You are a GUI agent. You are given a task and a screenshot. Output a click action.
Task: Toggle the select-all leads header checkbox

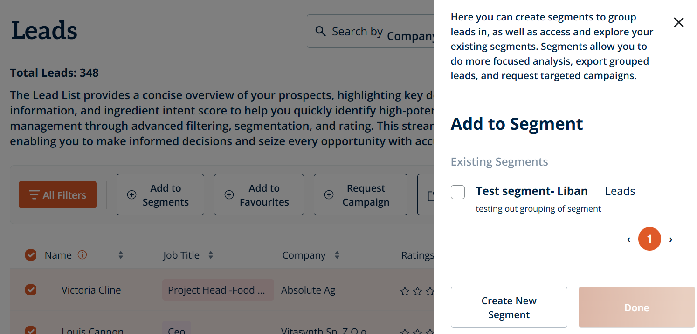(31, 255)
